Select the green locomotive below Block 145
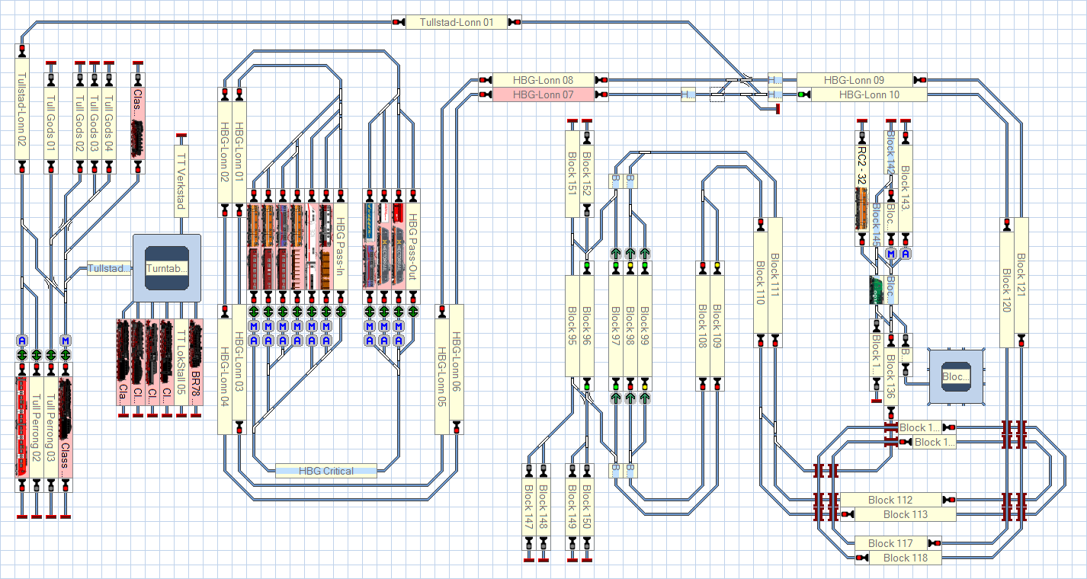The width and height of the screenshot is (1087, 579). click(x=876, y=289)
